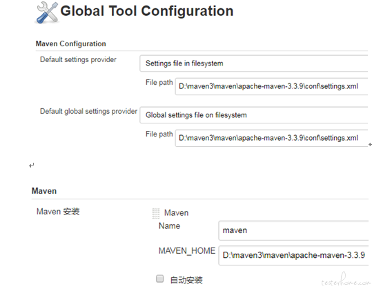Click the Maven Name input field
Viewport: 372px width, 291px height.
coord(293,230)
